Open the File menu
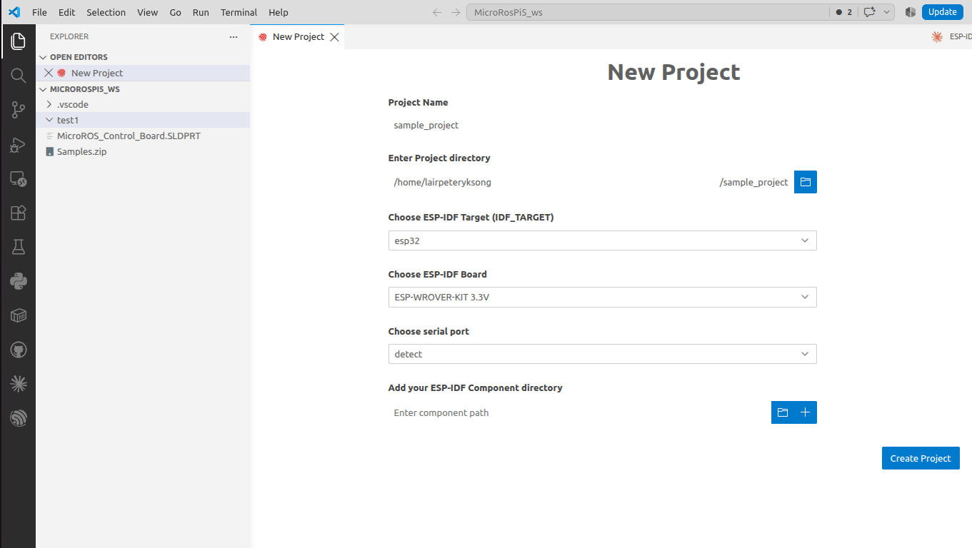972x548 pixels. click(39, 12)
